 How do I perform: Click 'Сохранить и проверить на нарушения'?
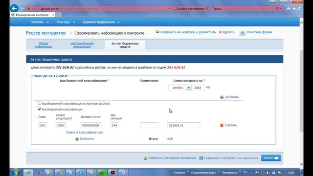coord(230,158)
